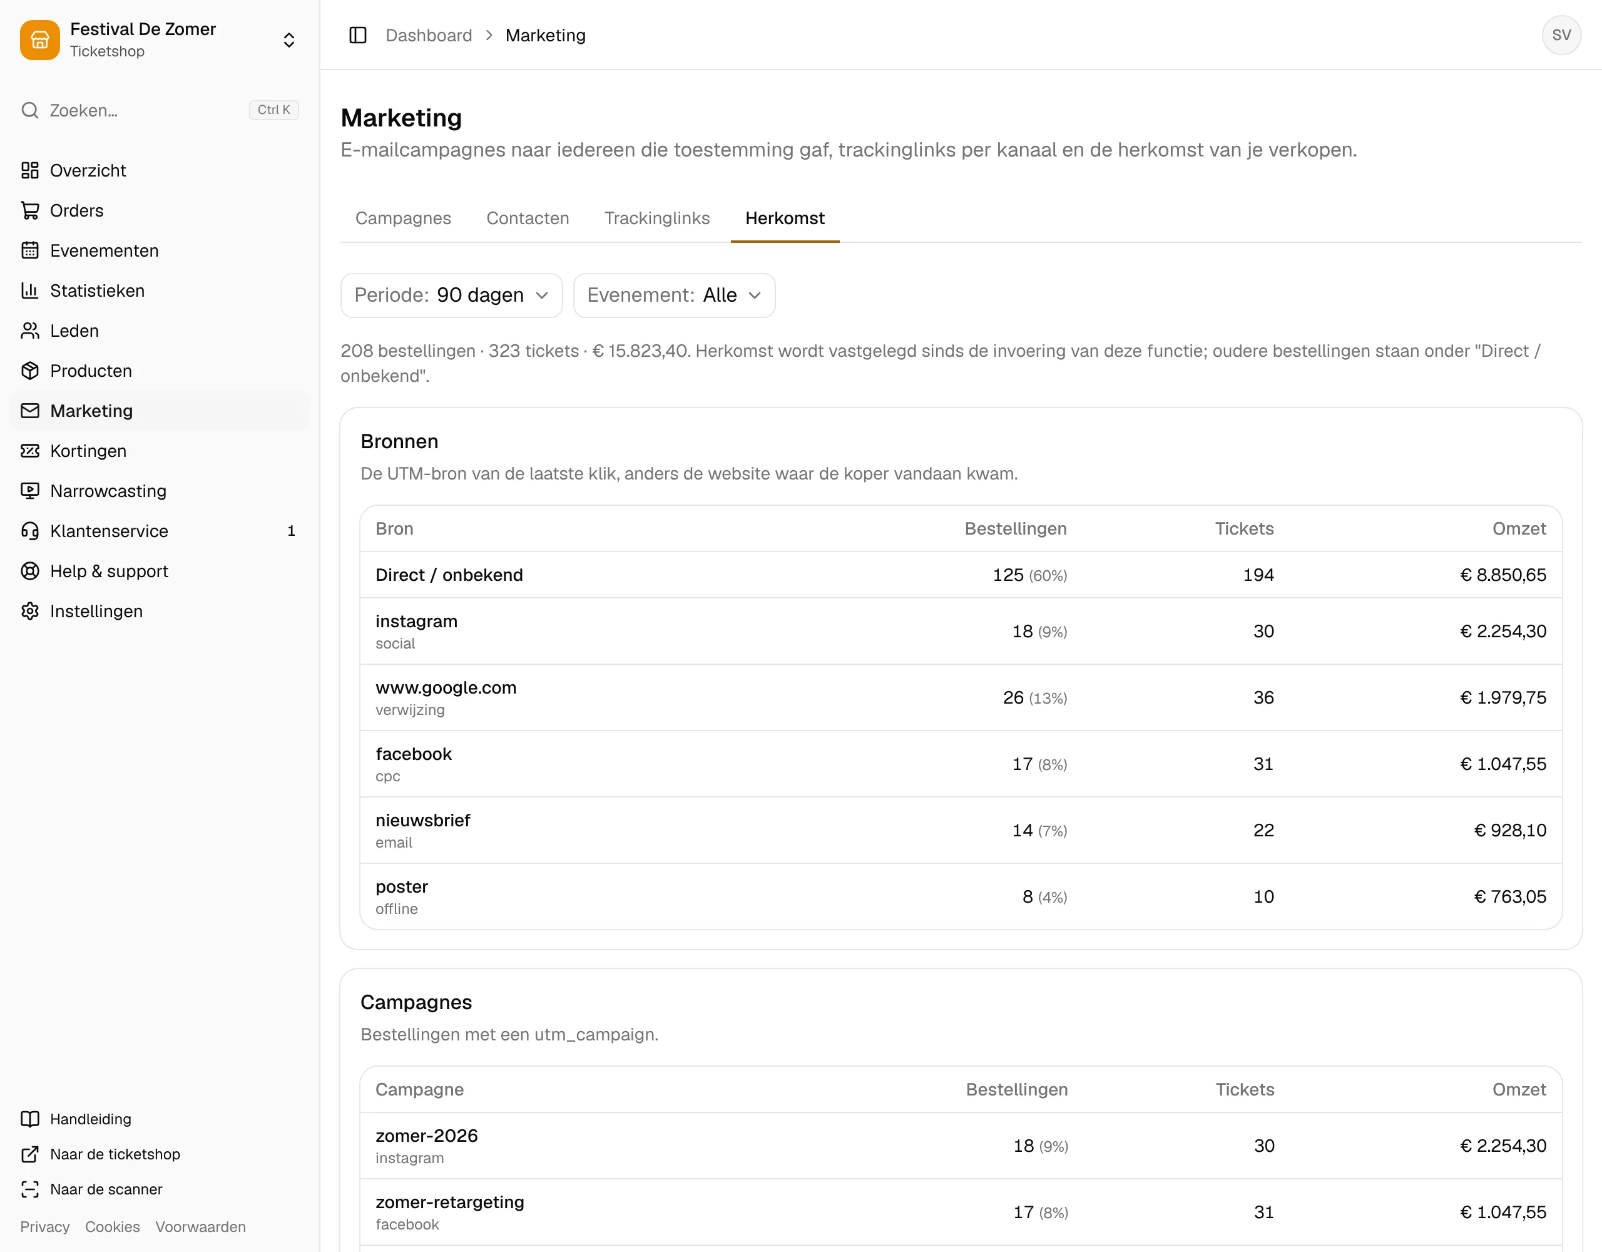Click the Direct / onbekend source row

coord(961,575)
